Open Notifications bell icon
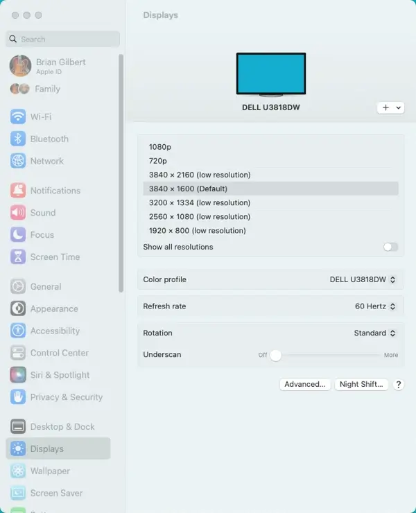 click(17, 191)
